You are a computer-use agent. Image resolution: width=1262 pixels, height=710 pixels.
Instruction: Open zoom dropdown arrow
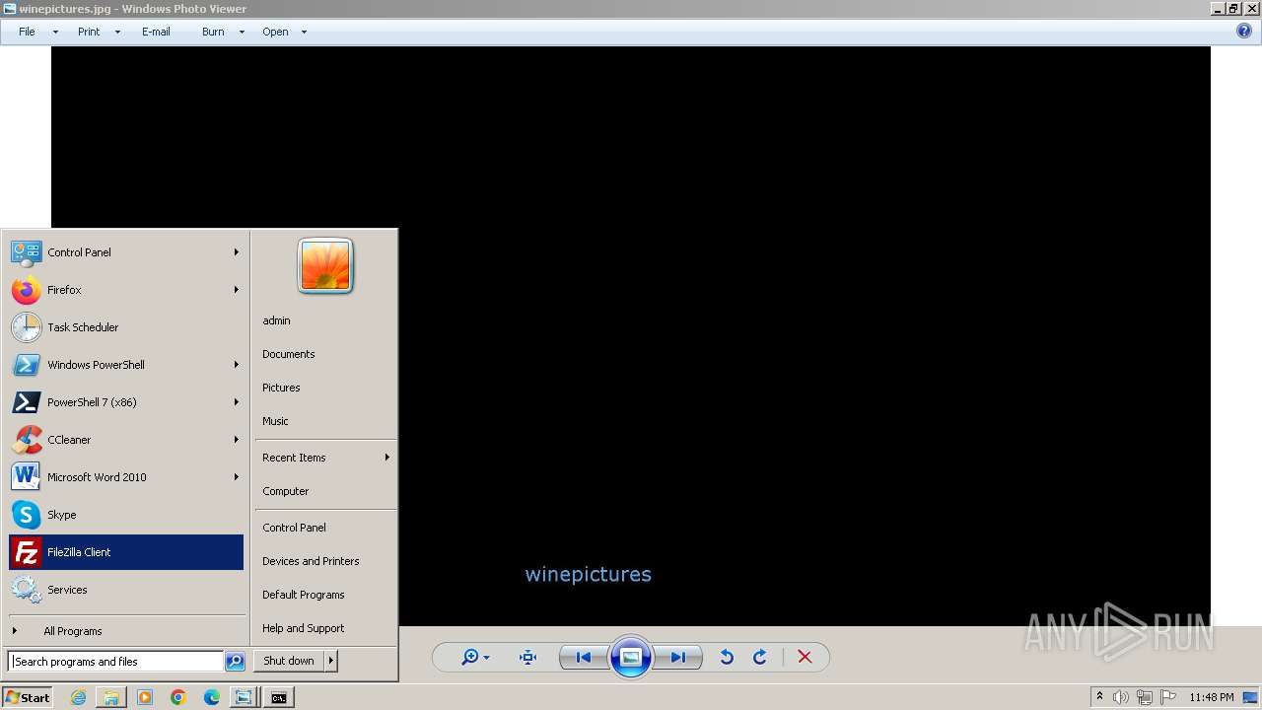tap(486, 658)
